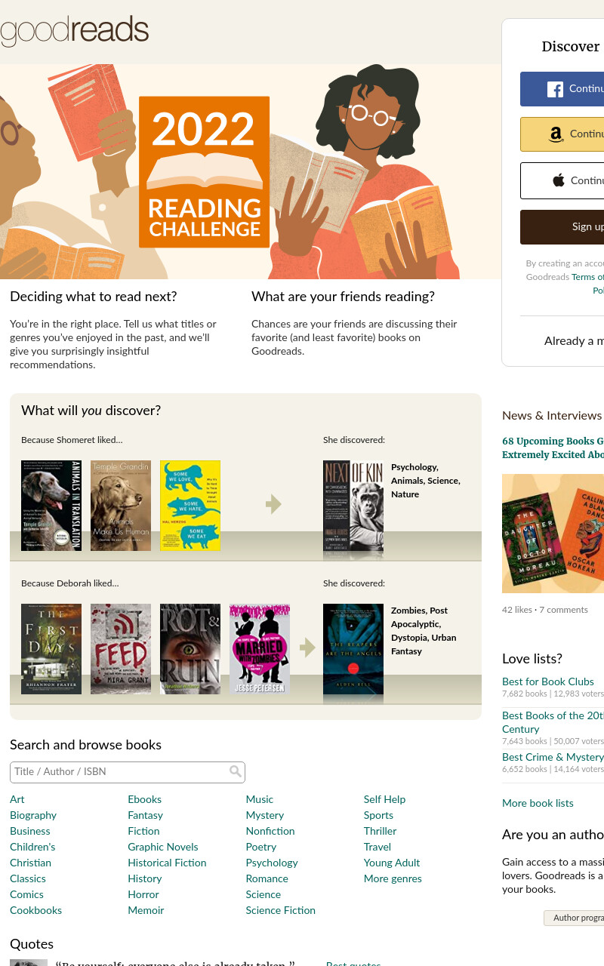Focus the Title / Author / ISBN field
Screen dimensions: 604x966
click(128, 772)
